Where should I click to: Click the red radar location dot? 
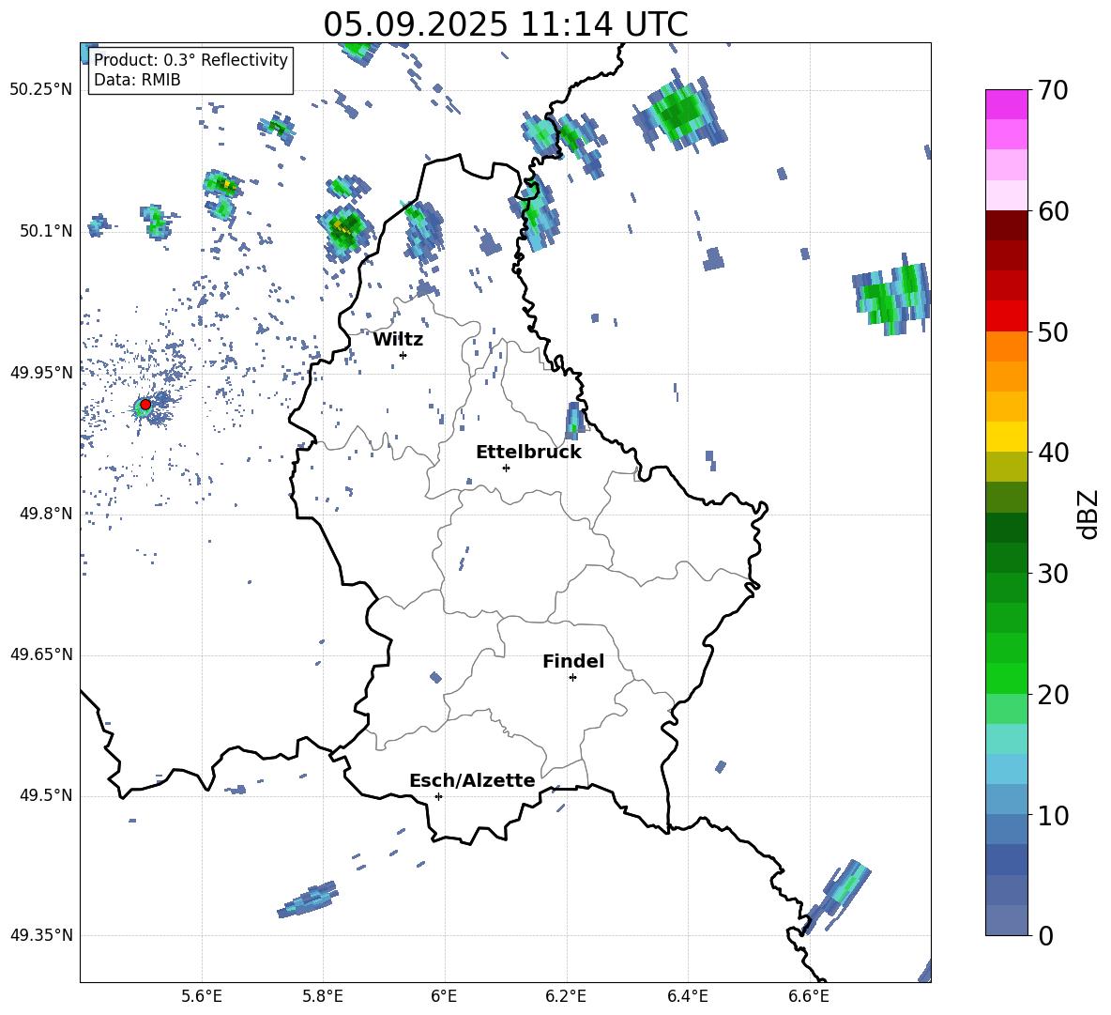tap(145, 405)
